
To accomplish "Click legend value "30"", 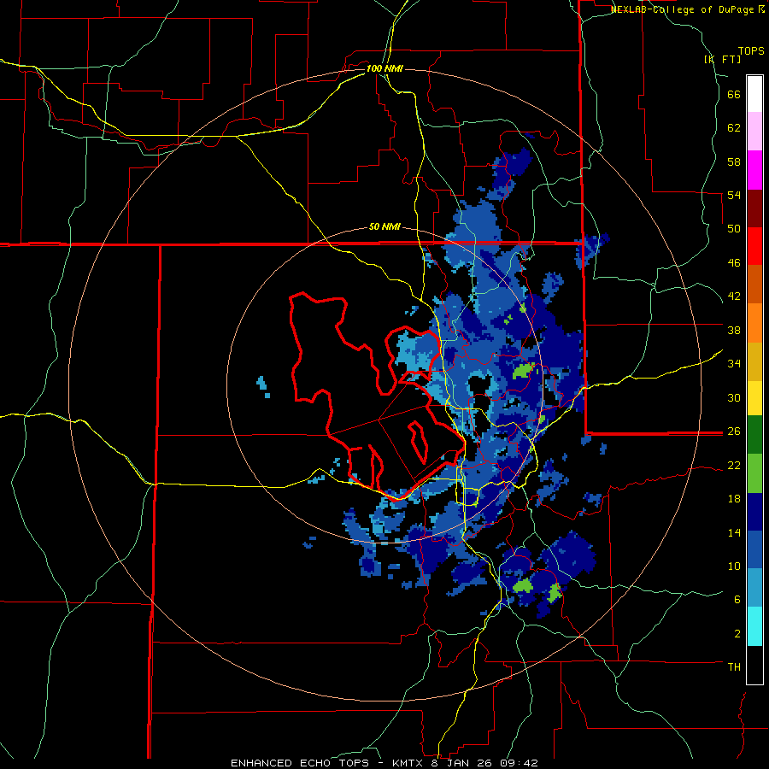I will 734,397.
